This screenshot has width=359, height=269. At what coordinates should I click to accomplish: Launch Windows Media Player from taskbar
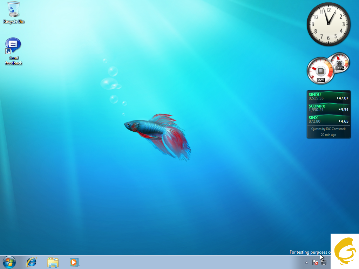tap(74, 262)
